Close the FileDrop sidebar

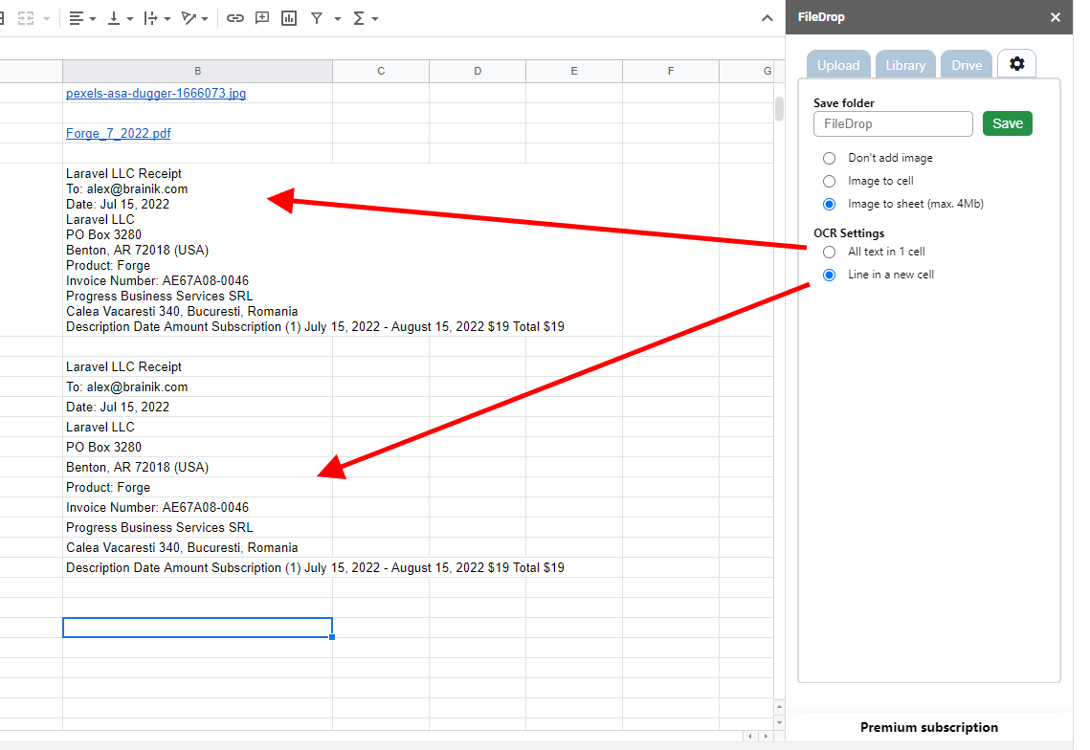point(1056,17)
